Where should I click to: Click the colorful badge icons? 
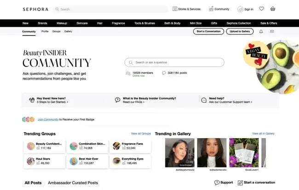28,119
